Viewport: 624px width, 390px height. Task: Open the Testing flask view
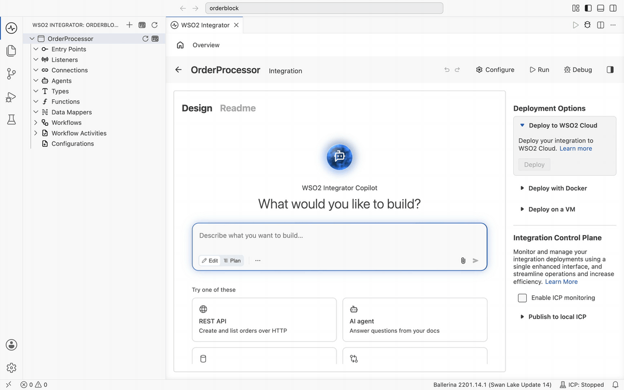tap(11, 120)
